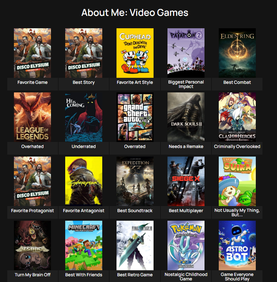Click the Favorite Protagonist label
The image size is (277, 282).
33,211
